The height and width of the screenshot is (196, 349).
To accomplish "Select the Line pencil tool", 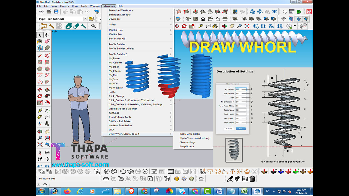I will 40,56.
